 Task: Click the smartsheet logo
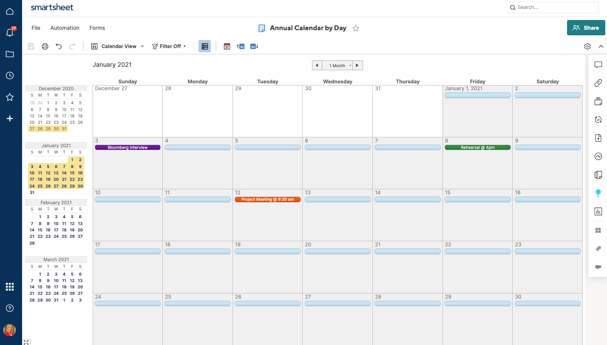click(52, 7)
